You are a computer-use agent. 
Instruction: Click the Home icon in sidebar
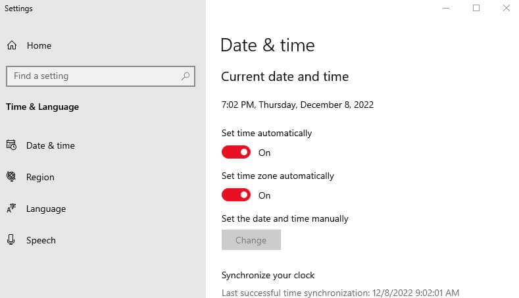coord(12,45)
